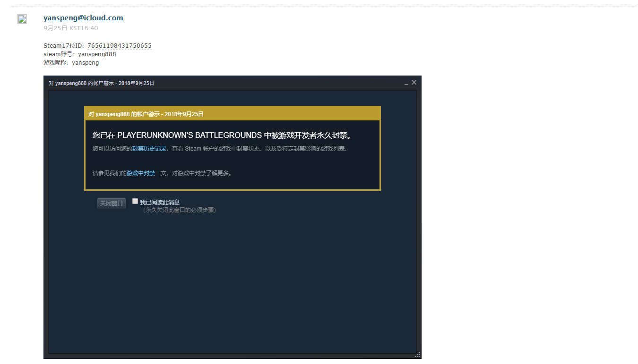Select the Steam ID 76561198431750655
This screenshot has height=364, width=638.
click(x=120, y=46)
